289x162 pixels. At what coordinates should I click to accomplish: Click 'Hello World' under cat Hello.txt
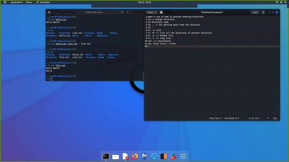tap(53, 22)
